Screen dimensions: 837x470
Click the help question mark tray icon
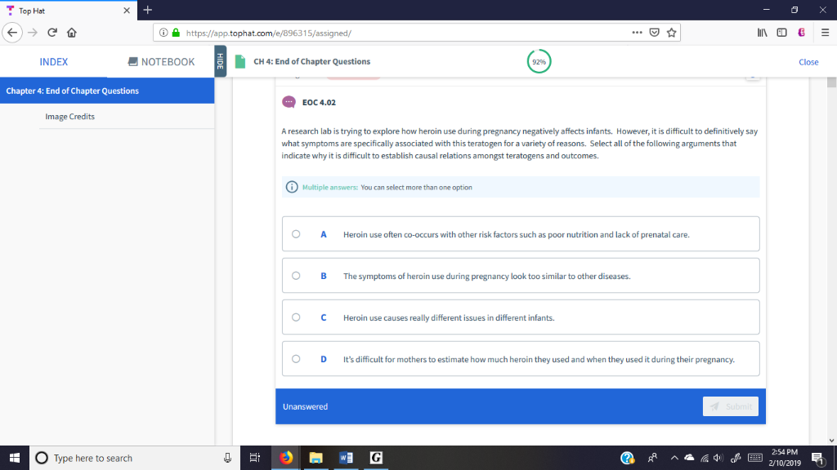point(627,458)
